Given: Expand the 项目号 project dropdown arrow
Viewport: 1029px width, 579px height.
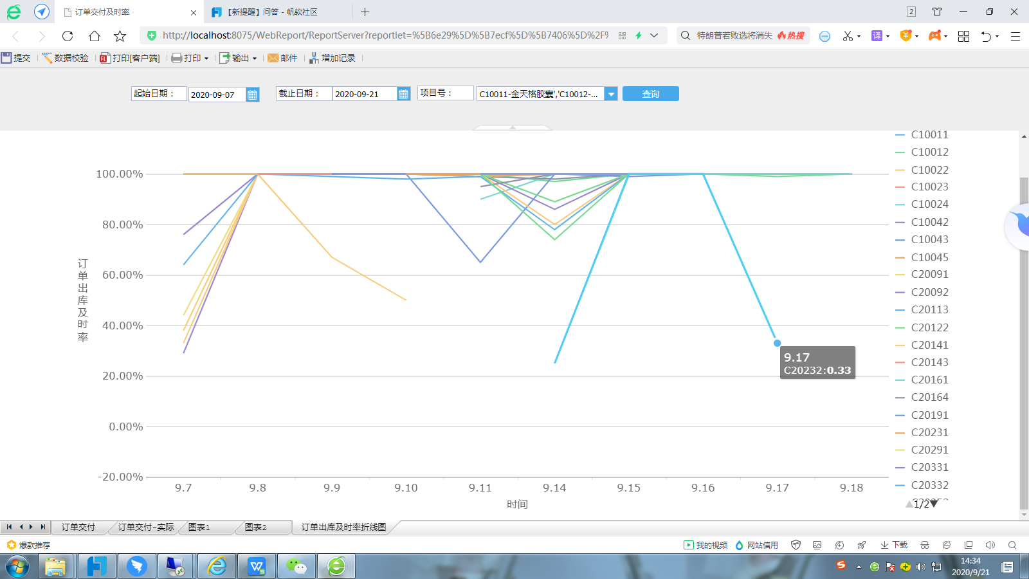Looking at the screenshot, I should (611, 94).
